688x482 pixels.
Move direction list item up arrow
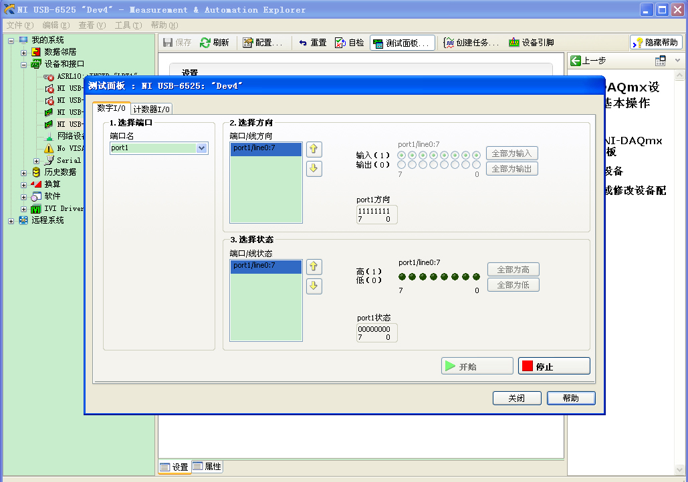click(x=314, y=150)
